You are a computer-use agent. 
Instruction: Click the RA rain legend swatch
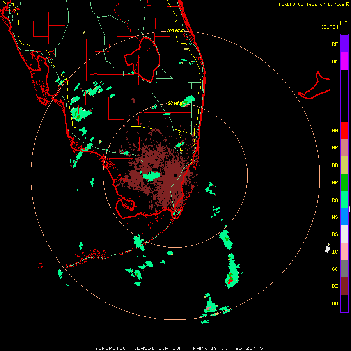[x=344, y=200]
